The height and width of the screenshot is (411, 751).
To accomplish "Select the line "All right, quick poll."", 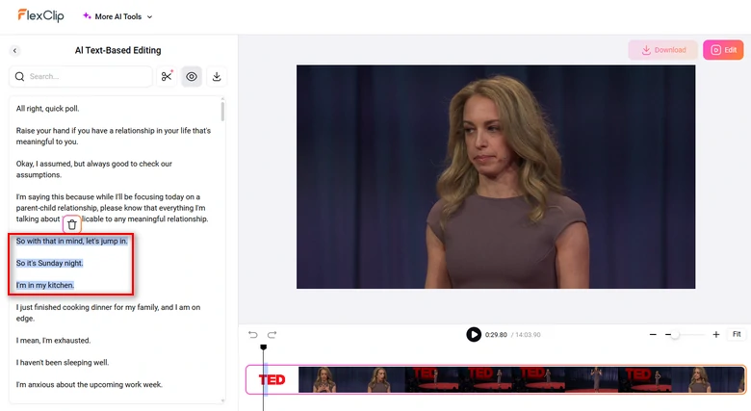I will point(48,109).
